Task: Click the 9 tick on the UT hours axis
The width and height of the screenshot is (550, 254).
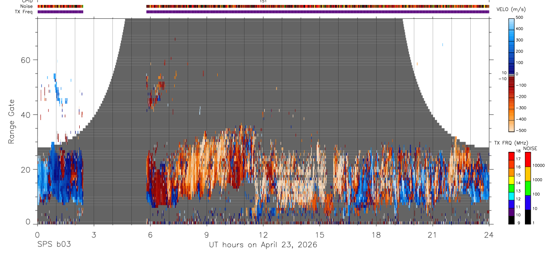Action: click(206, 234)
